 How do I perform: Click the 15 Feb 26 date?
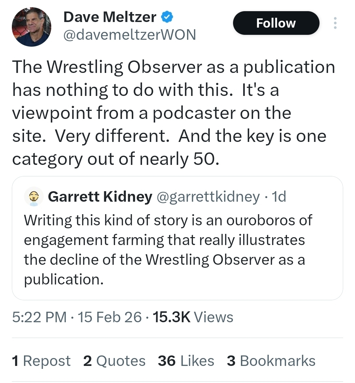point(110,317)
